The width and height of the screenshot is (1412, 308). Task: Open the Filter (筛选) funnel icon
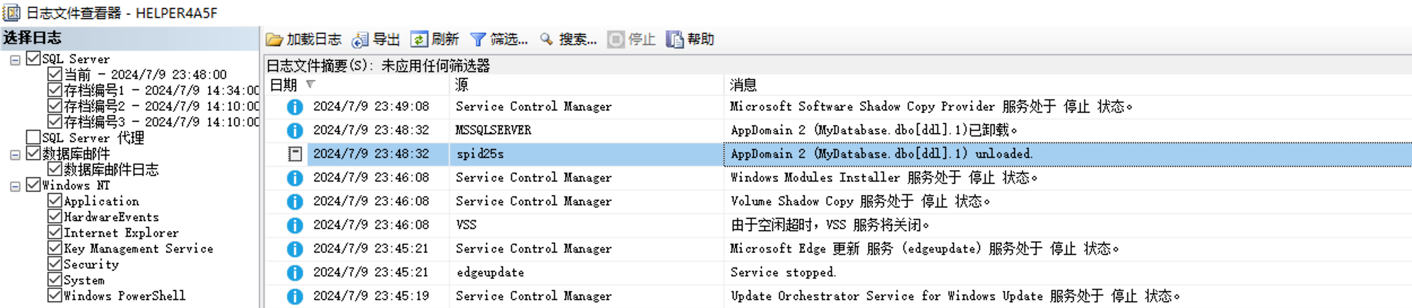click(478, 39)
